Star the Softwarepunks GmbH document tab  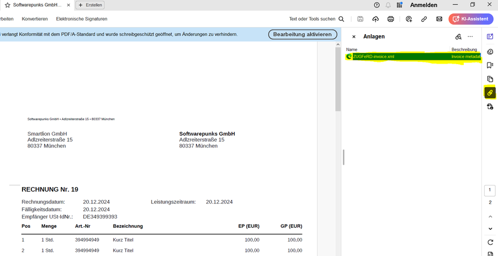point(7,5)
